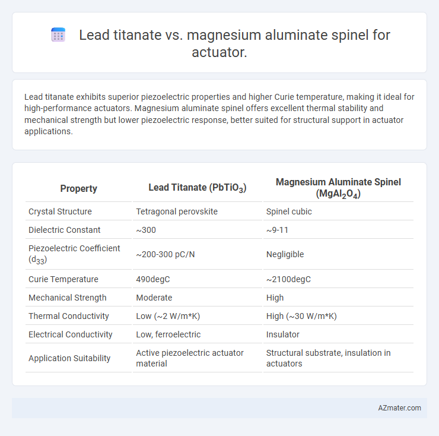Click the 'Crystal Structure' row label
This screenshot has width=439, height=436.
click(60, 211)
